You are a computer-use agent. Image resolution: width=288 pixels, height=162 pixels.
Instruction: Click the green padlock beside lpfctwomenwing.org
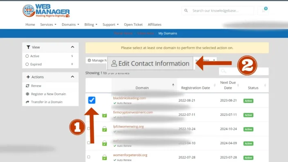tap(104, 129)
